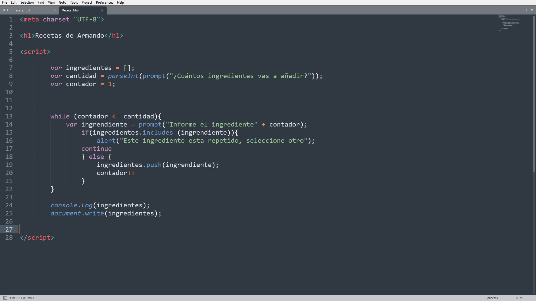Open the Edit menu
Image resolution: width=536 pixels, height=301 pixels.
tap(14, 3)
